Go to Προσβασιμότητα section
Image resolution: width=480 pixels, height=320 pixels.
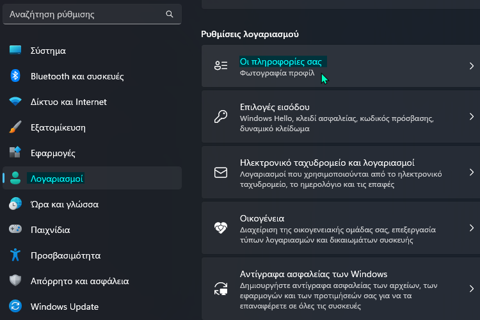pyautogui.click(x=92, y=255)
